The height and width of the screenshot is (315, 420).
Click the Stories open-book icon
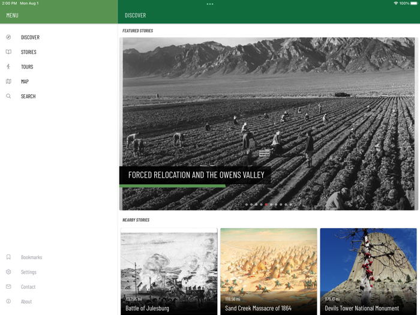(8, 52)
